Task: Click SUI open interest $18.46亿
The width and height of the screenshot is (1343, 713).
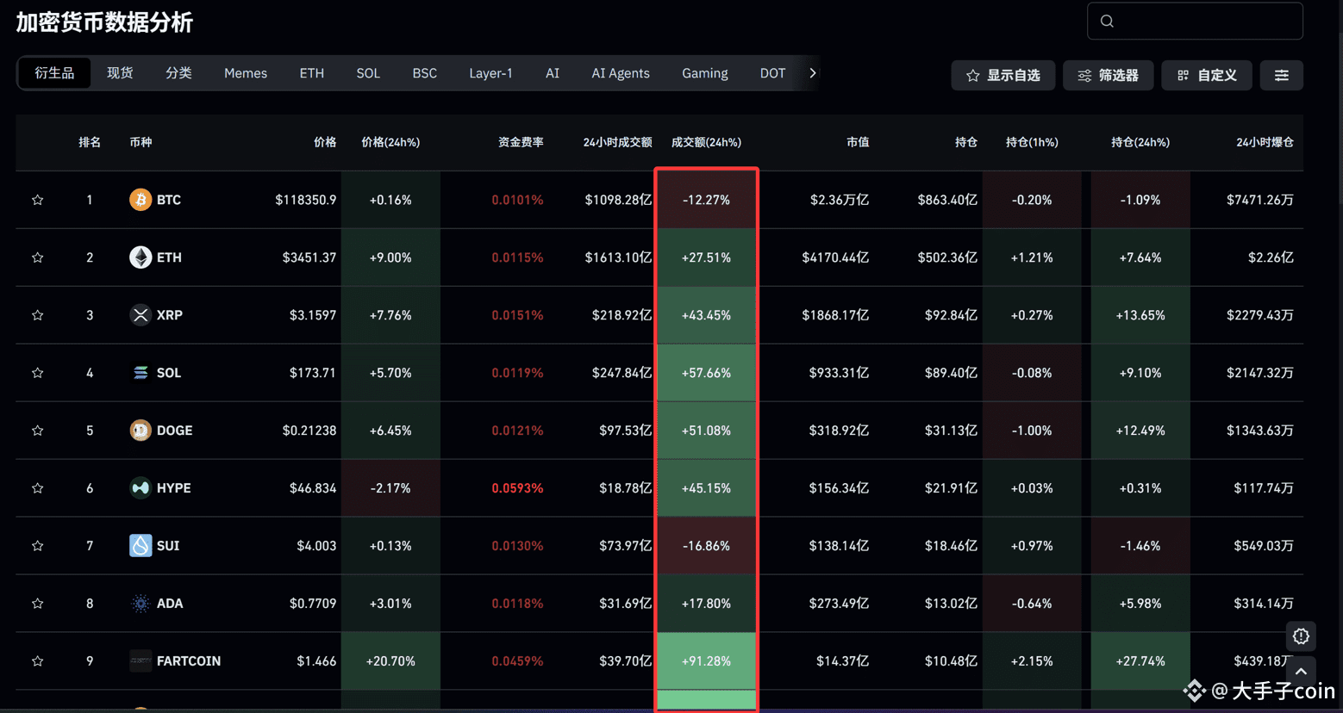Action: click(951, 546)
